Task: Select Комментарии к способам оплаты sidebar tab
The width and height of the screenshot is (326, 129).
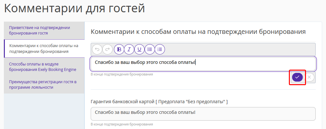Action: pyautogui.click(x=44, y=49)
